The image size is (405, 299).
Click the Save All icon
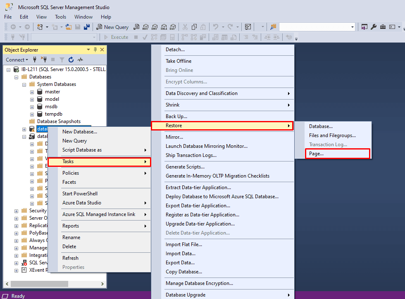click(x=87, y=27)
